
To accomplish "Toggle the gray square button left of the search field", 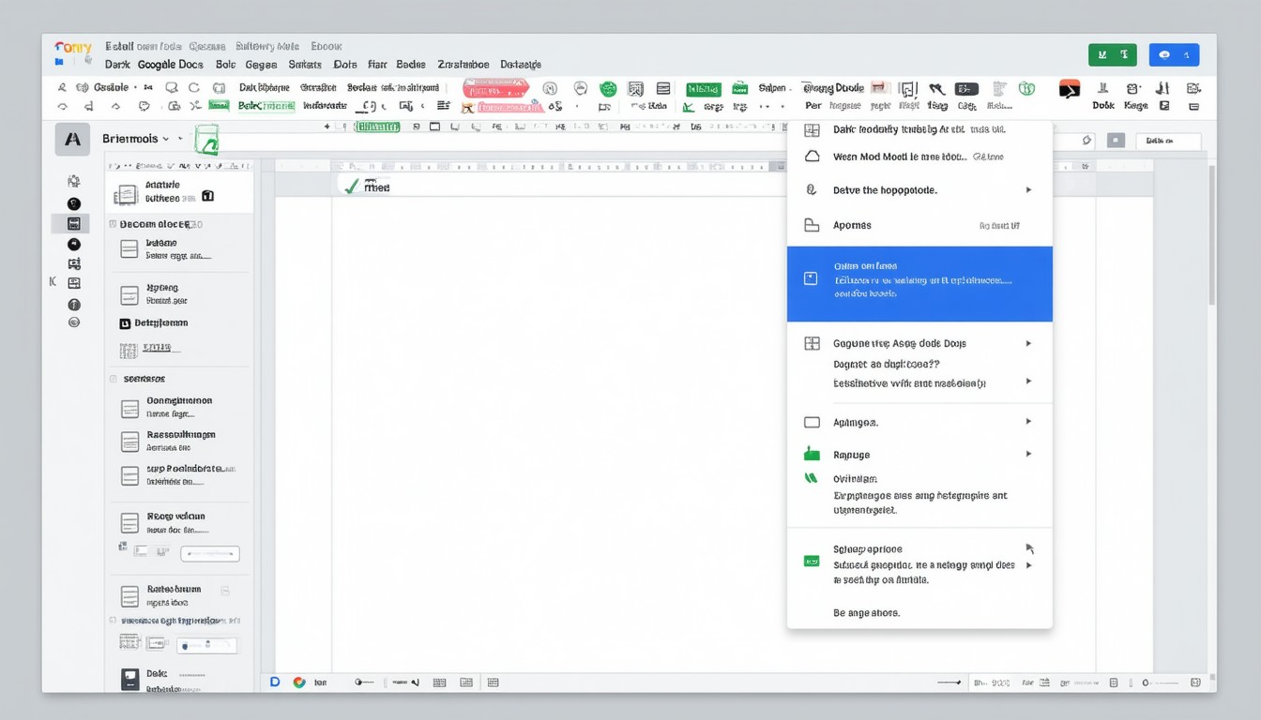I will (x=1116, y=141).
